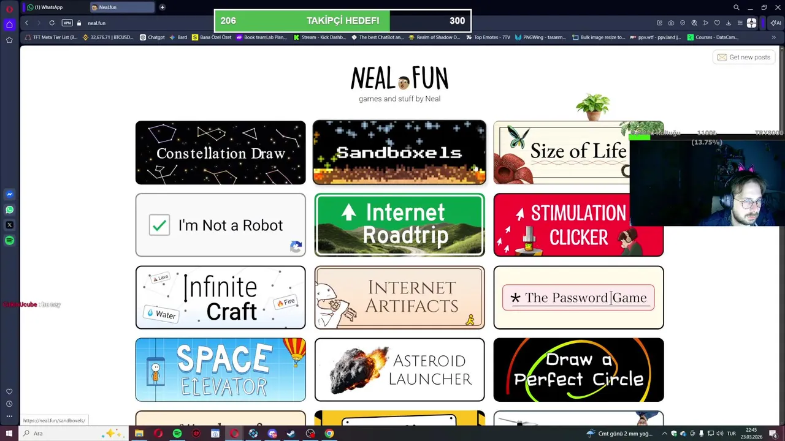Click the Opera home icon in sidebar
Screen dimensions: 785x441
[x=9, y=24]
